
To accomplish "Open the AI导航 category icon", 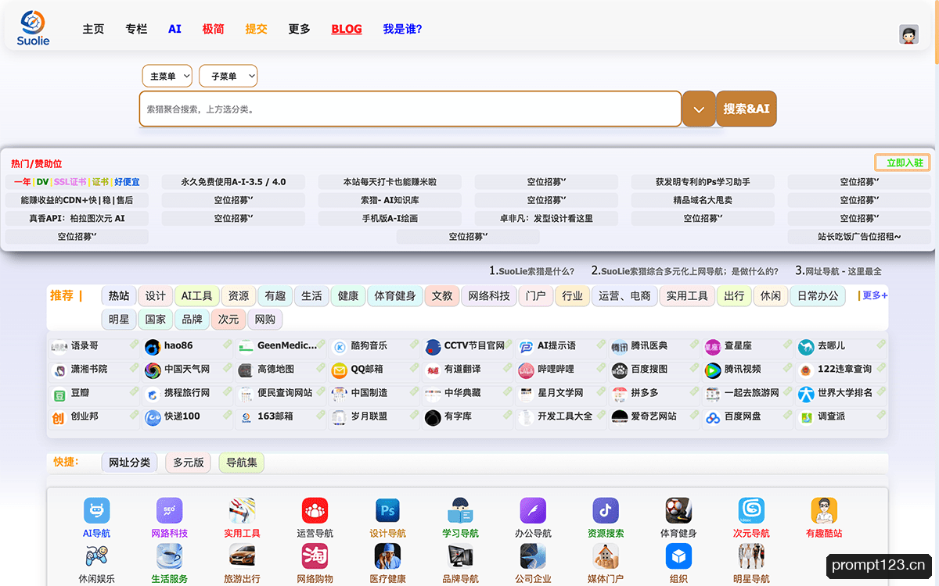I will coord(97,511).
